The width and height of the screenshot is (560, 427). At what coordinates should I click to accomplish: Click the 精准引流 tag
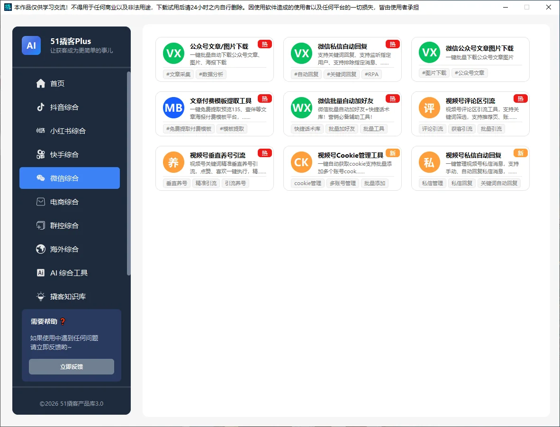tap(206, 183)
